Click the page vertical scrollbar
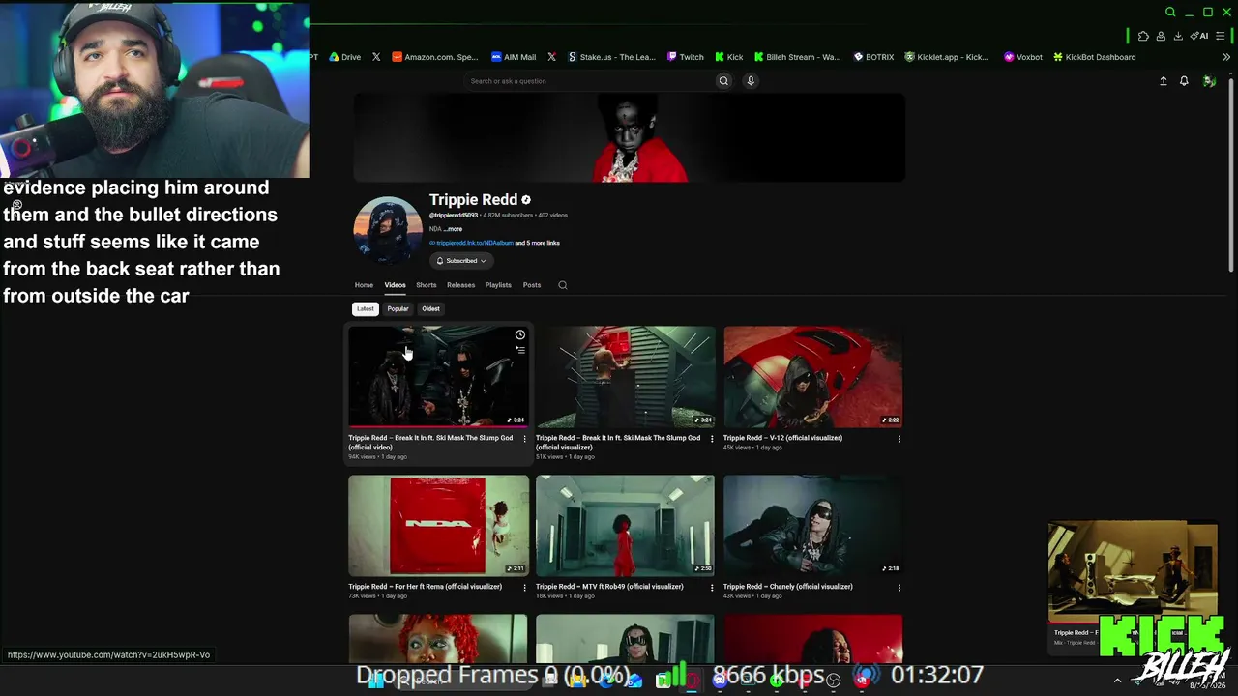 [1230, 174]
